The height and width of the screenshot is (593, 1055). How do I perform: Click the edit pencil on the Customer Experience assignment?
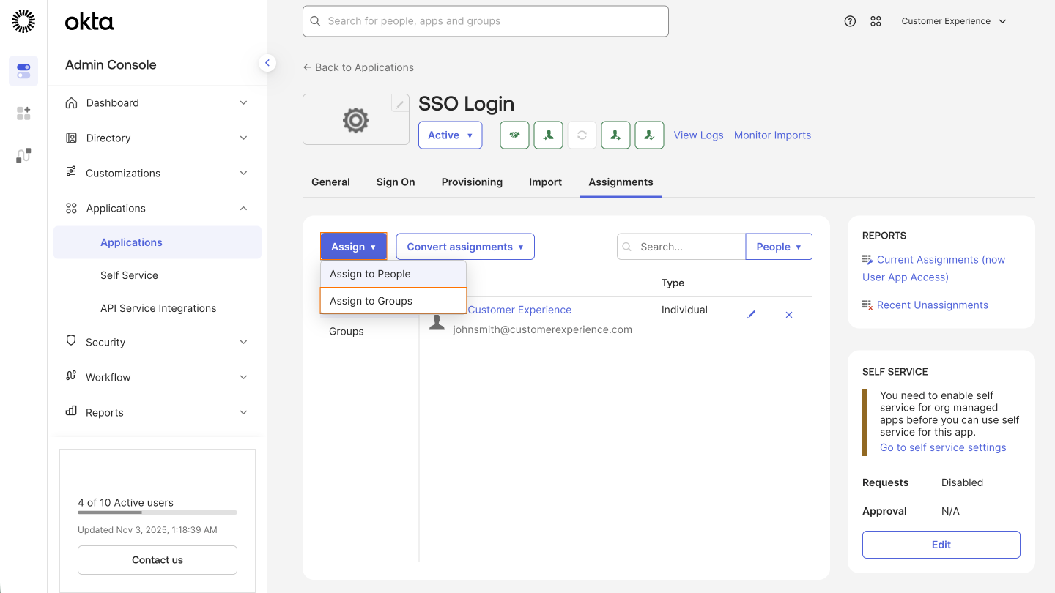[x=751, y=314]
